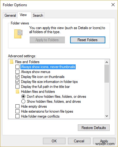Enable Hide extensions for known file types

[17, 111]
